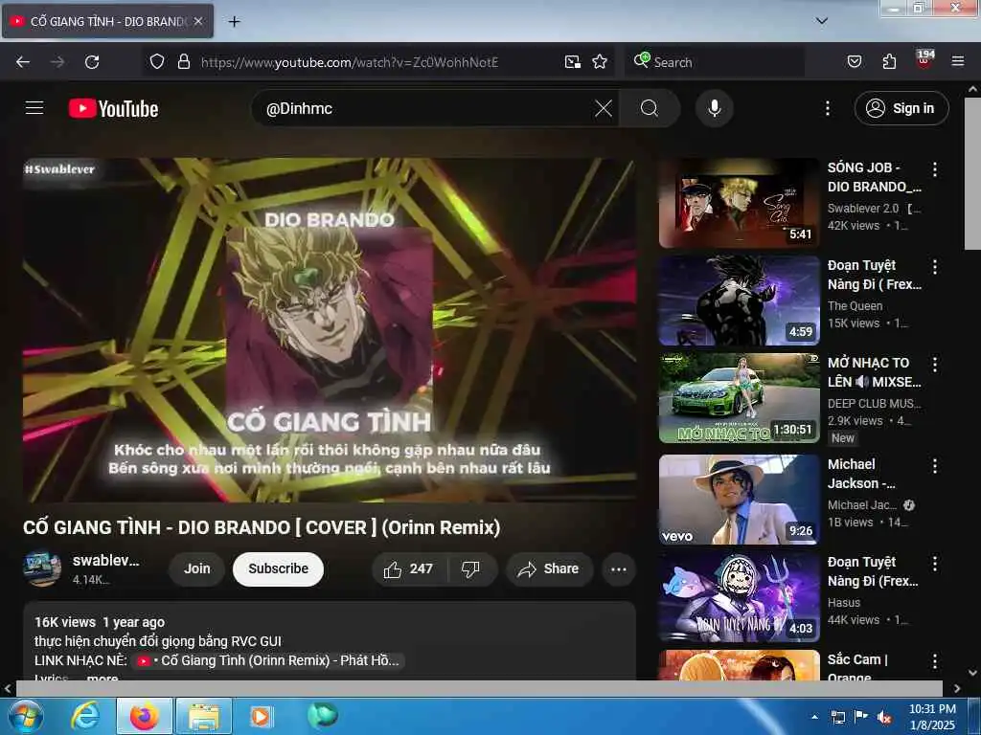Show hidden tray icons arrow
981x735 pixels.
814,717
